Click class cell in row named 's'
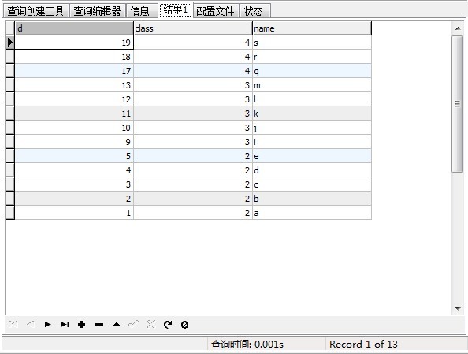The width and height of the screenshot is (468, 354). (193, 43)
